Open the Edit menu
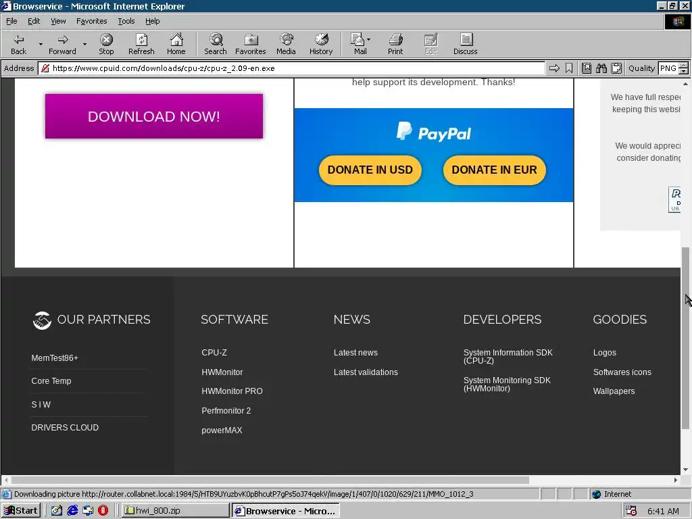Screen dimensions: 692x519 tap(34, 21)
